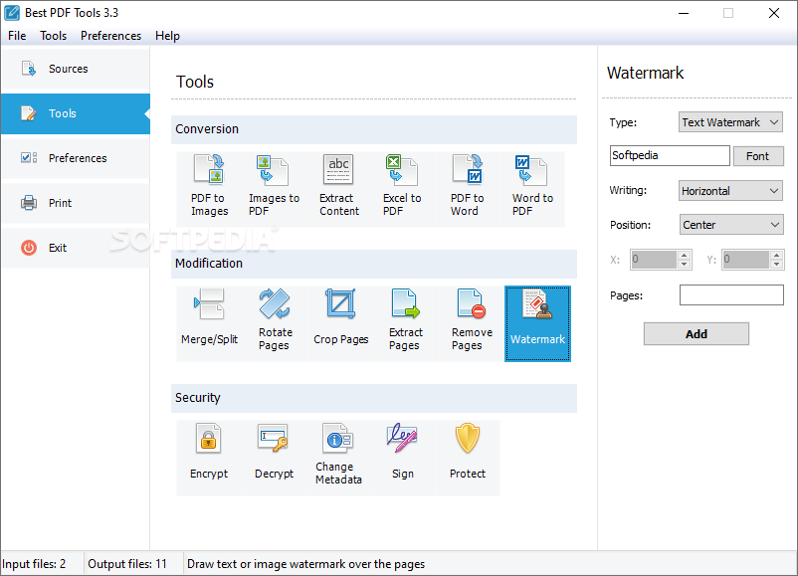Open the PDF to Images tool

click(209, 189)
